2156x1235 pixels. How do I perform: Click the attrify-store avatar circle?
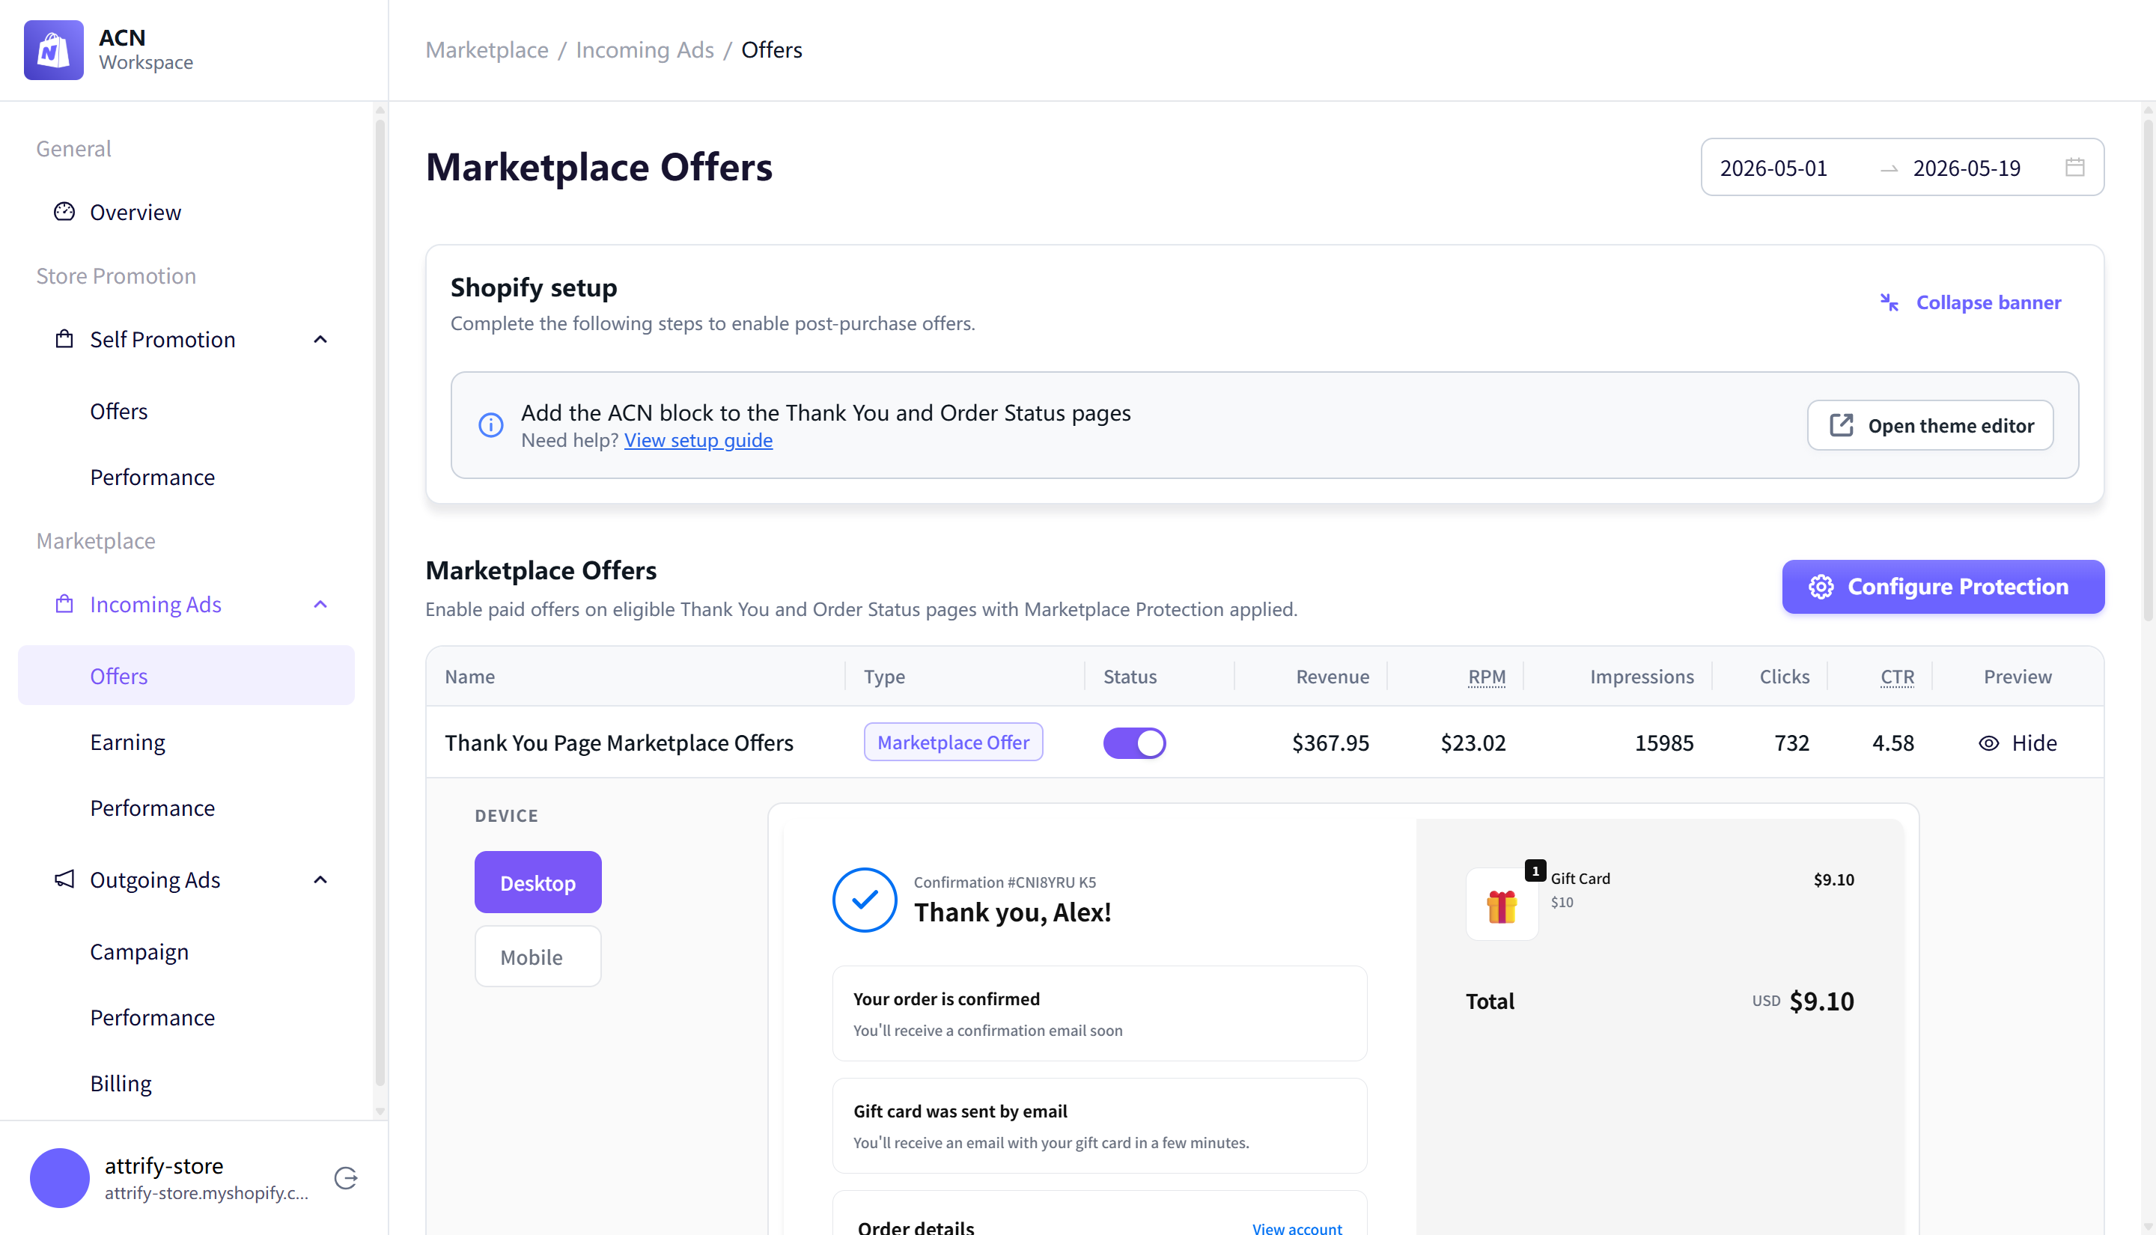click(x=59, y=1178)
